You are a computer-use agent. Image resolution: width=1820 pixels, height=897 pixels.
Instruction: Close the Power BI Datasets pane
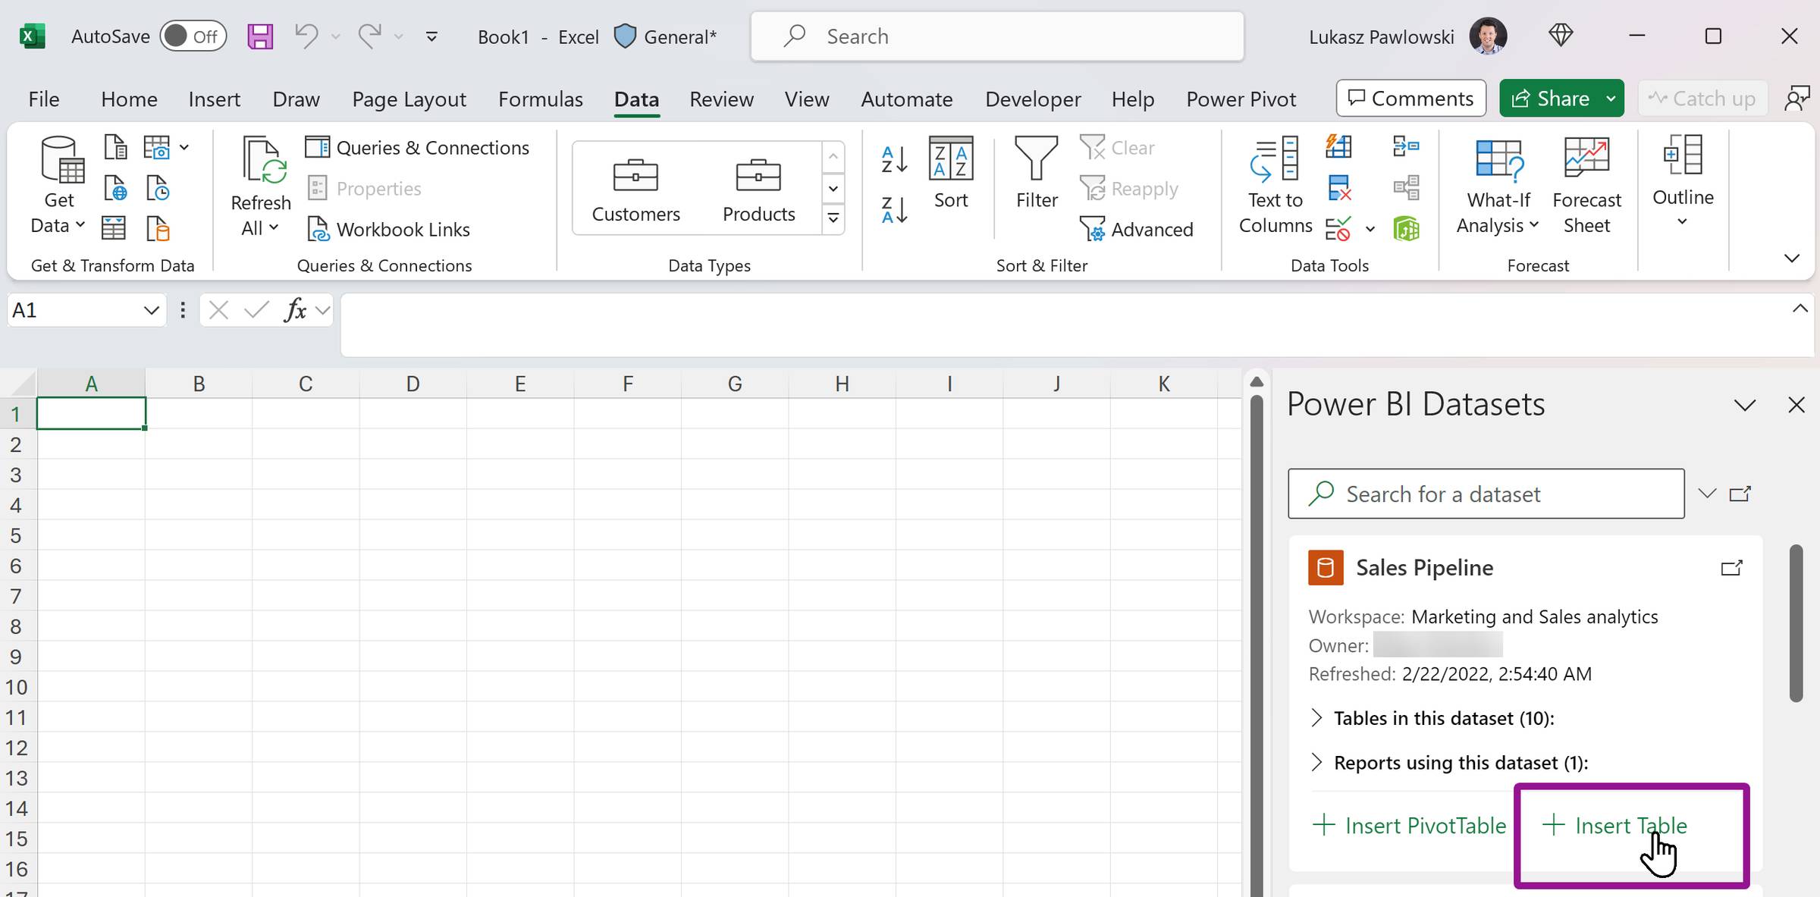click(1796, 405)
